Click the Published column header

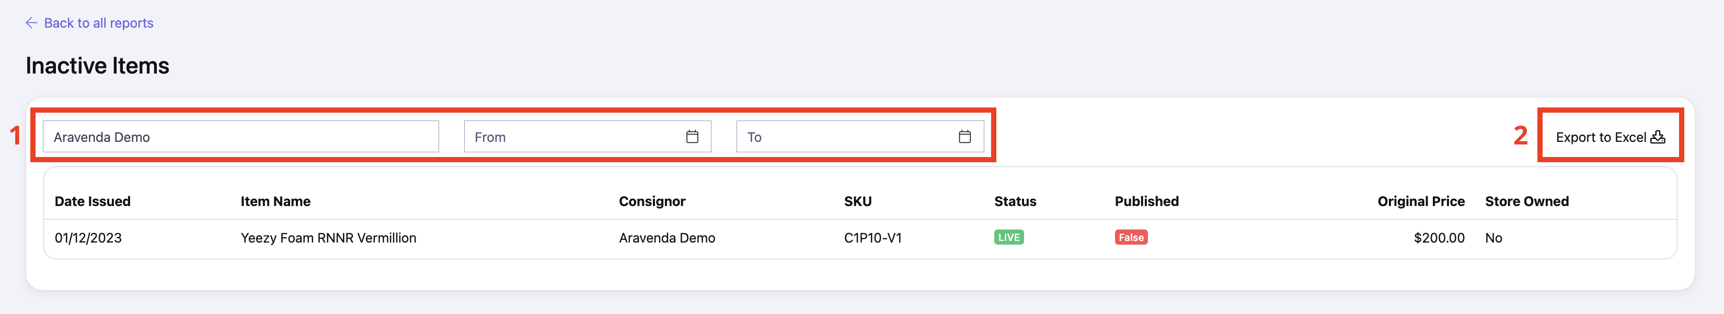1146,201
